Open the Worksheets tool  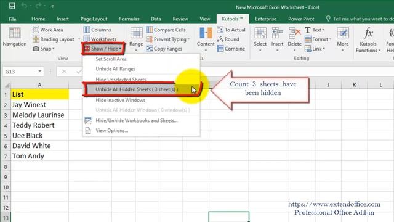coord(100,39)
